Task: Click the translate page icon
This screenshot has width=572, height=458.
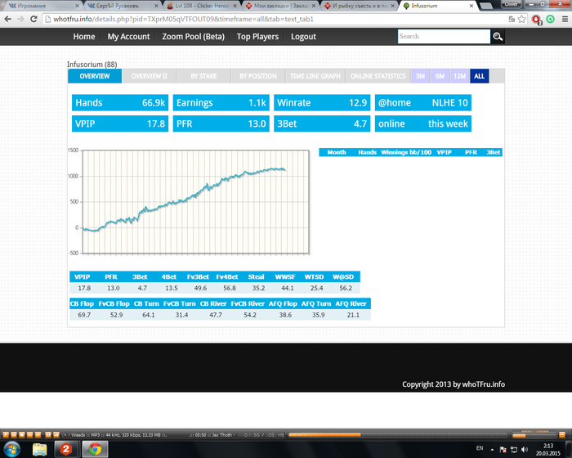Action: [512, 20]
